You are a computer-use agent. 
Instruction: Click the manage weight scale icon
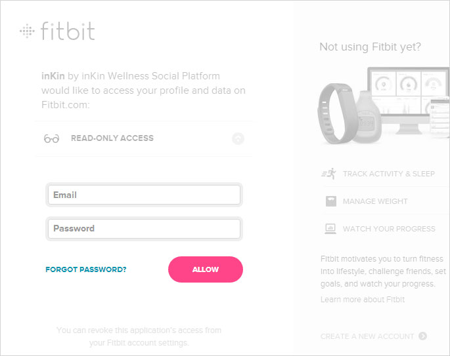pos(330,201)
